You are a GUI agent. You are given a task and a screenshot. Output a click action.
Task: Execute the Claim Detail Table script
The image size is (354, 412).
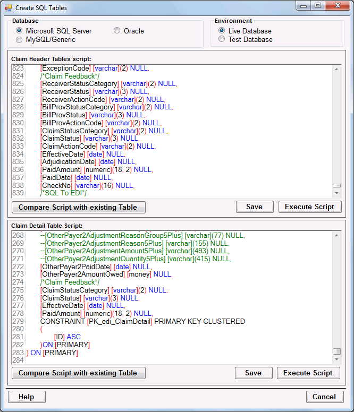tap(308, 373)
